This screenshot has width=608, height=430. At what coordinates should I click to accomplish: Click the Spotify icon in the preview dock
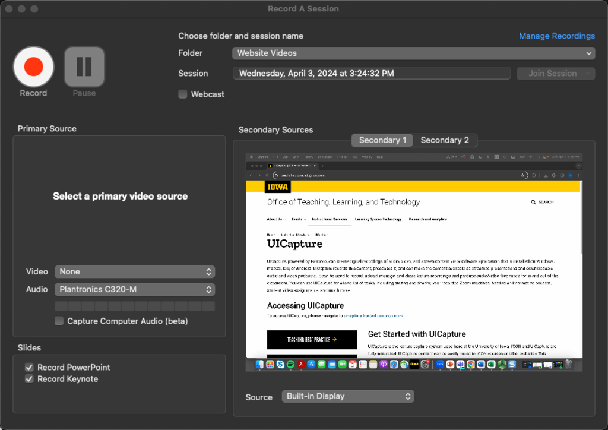tap(290, 364)
